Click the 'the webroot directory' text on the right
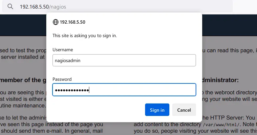This screenshot has width=257, height=135. (231, 92)
